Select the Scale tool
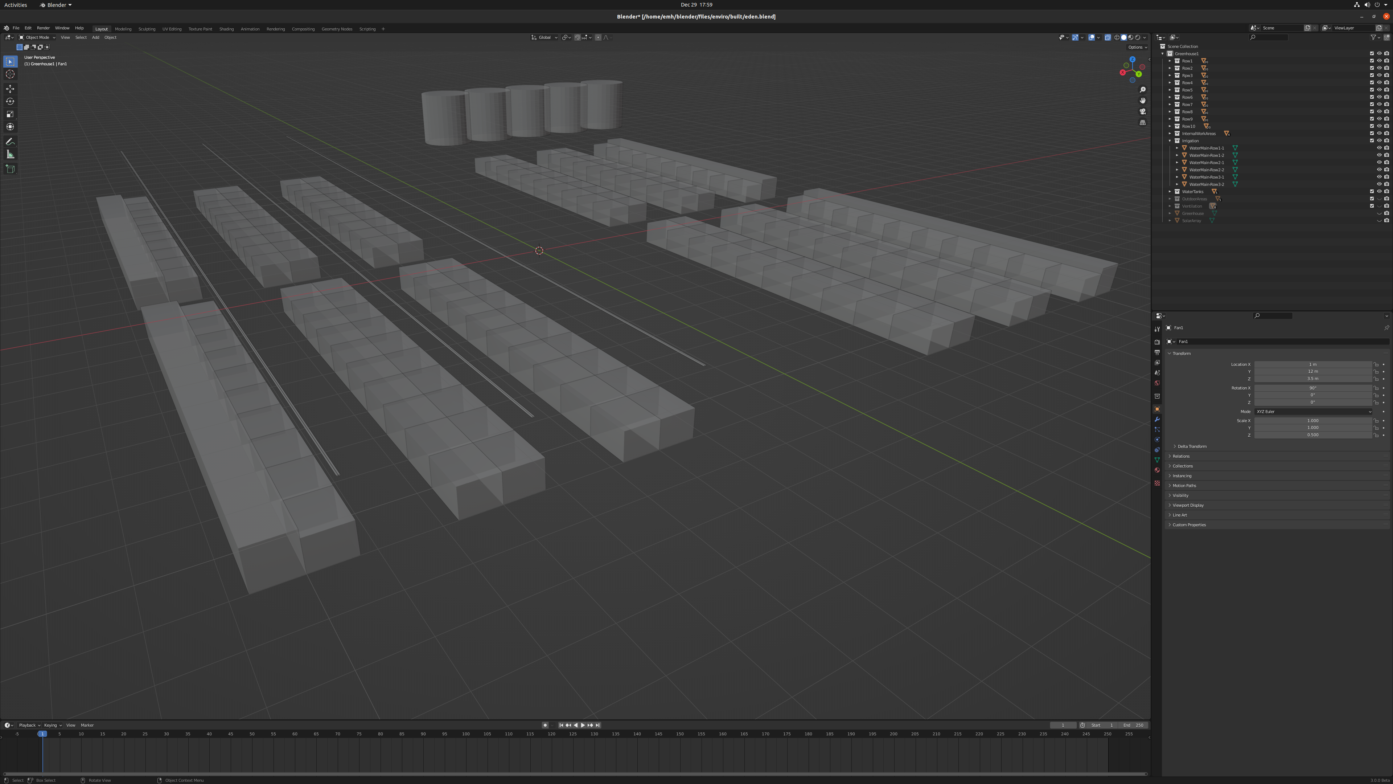This screenshot has height=784, width=1393. 10,114
